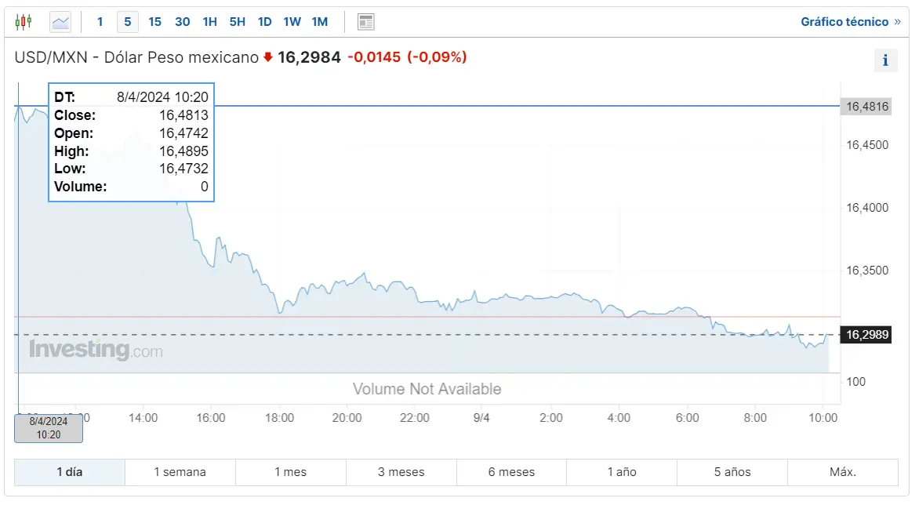Click the 6:00 time axis label

coord(688,418)
